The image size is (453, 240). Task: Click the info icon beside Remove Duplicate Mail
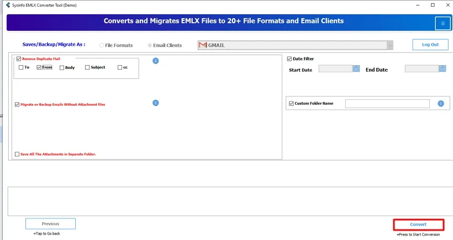[156, 61]
